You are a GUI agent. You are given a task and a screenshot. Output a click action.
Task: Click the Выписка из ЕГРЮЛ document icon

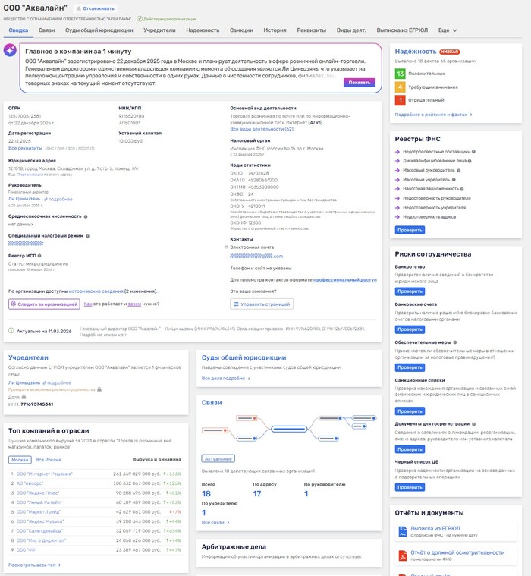pos(403,531)
